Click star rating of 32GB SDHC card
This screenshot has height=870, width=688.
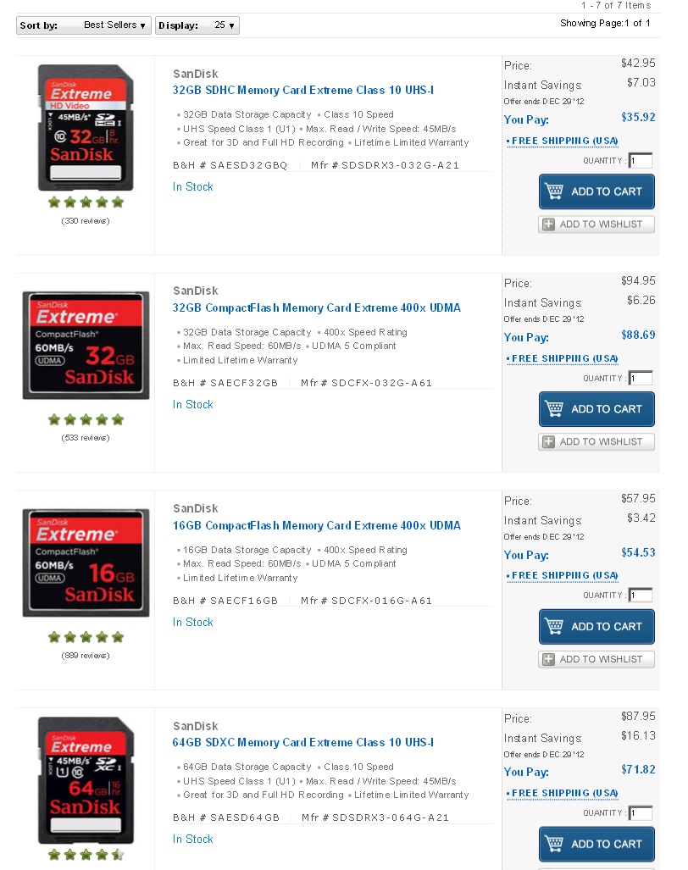[x=86, y=202]
